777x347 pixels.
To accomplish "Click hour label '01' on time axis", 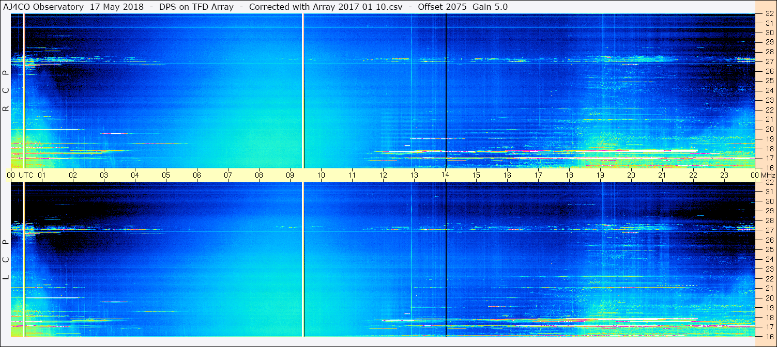I will 42,175.
